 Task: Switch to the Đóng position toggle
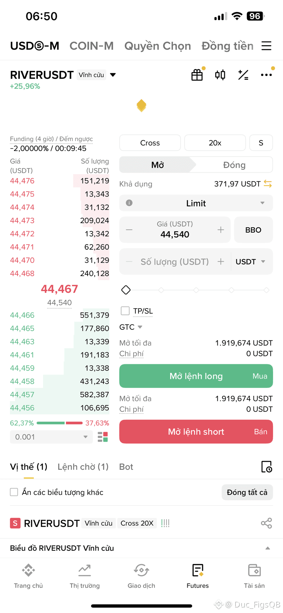pyautogui.click(x=234, y=165)
